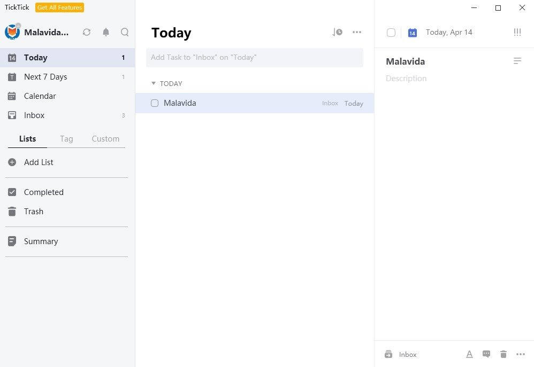This screenshot has width=534, height=367.
Task: Click Add List in sidebar
Action: point(39,162)
